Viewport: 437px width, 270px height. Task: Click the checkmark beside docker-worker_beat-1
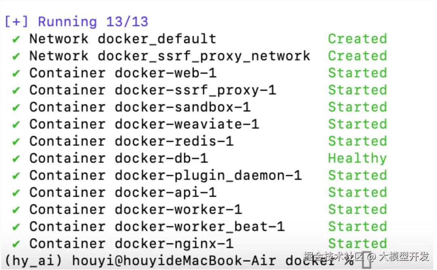pyautogui.click(x=16, y=227)
